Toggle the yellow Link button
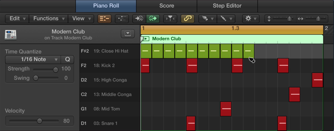 [x=188, y=19]
